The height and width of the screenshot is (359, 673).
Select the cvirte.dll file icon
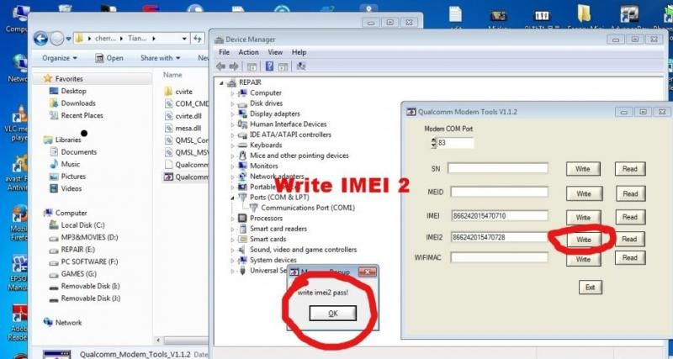[169, 116]
